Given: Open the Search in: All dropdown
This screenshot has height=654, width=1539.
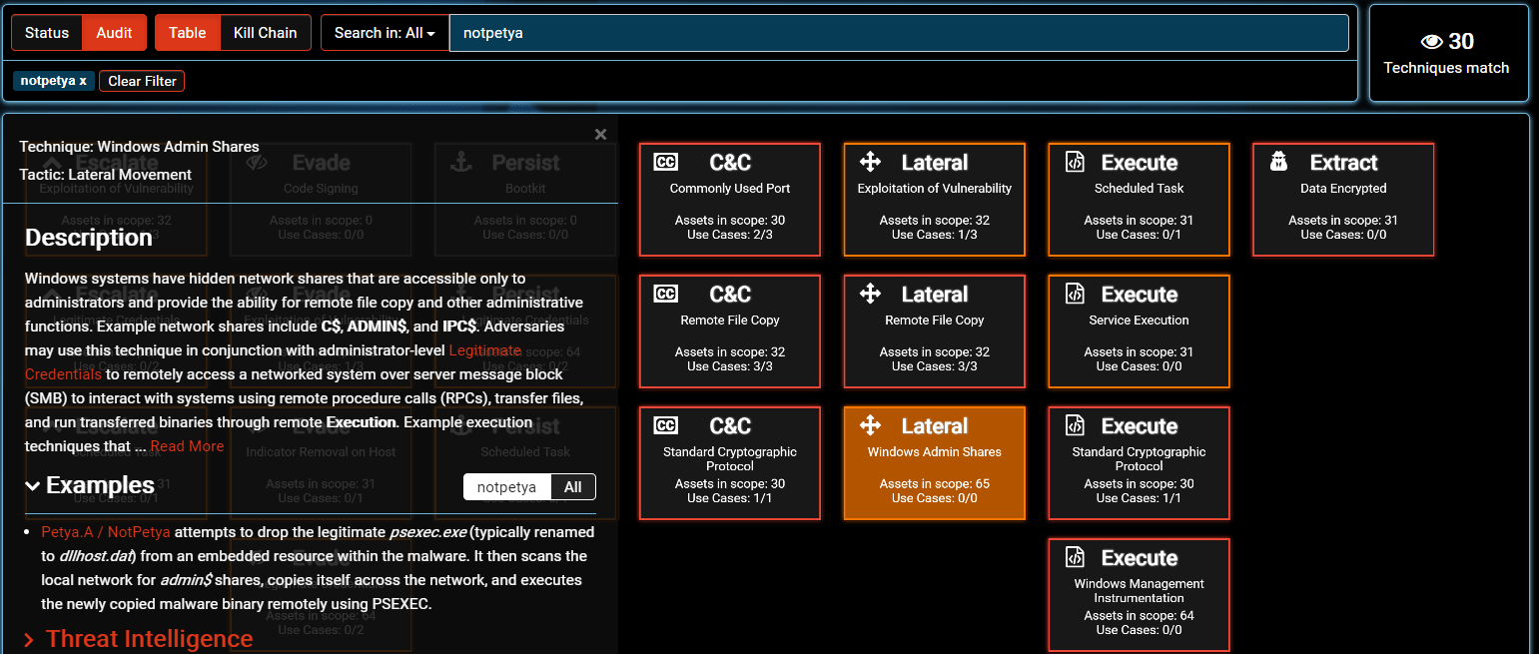Looking at the screenshot, I should coord(385,33).
